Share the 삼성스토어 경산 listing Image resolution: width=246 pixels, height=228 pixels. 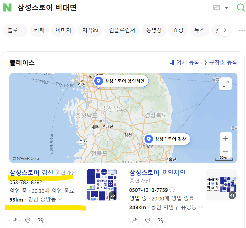[x=41, y=221]
